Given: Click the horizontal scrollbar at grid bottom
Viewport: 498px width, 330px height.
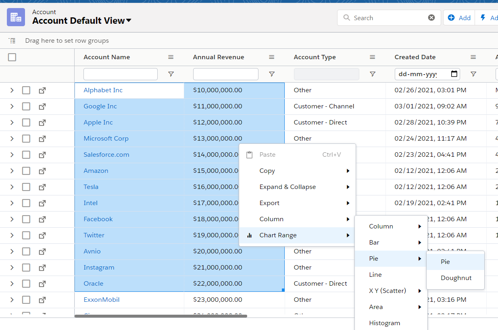Looking at the screenshot, I should pos(161,316).
